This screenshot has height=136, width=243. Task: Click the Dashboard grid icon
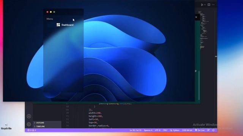[x=58, y=25]
